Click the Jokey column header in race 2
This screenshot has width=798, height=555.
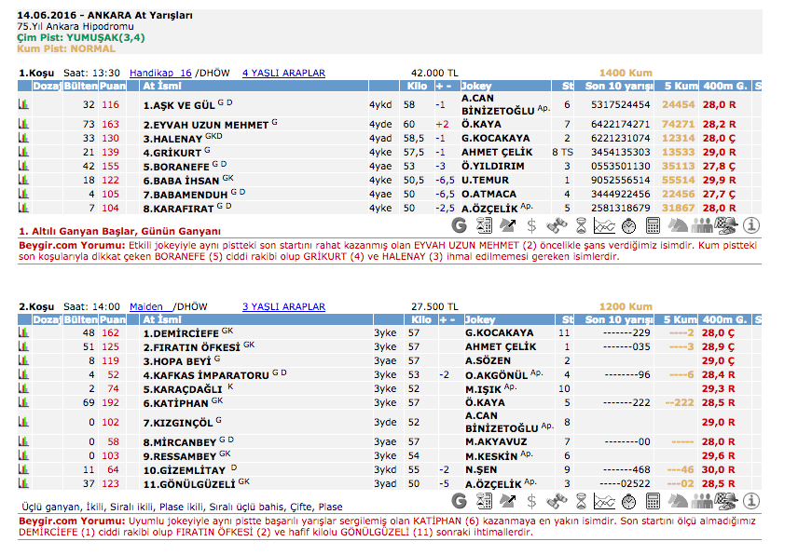[479, 319]
